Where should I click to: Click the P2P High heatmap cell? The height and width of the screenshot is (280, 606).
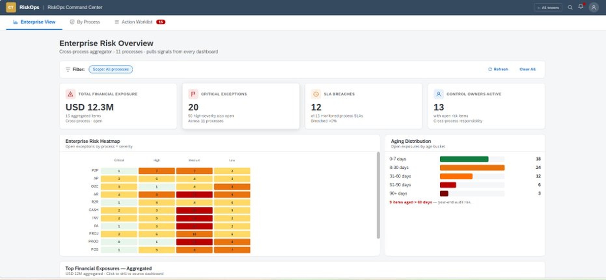(x=157, y=171)
